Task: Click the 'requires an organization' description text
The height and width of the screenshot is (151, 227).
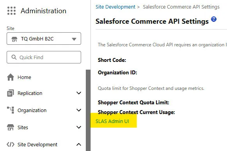Action: tap(162, 45)
